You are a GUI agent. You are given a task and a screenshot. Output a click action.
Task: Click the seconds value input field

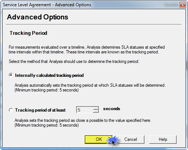click(x=84, y=110)
